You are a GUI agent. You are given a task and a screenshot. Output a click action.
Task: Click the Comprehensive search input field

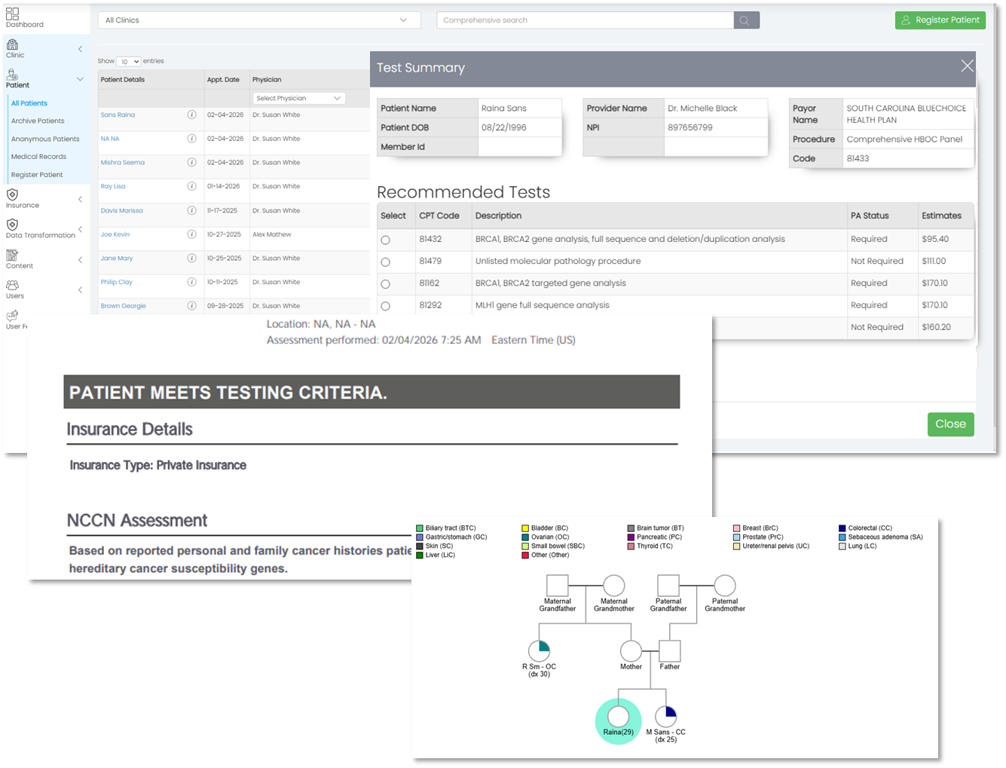pyautogui.click(x=585, y=20)
